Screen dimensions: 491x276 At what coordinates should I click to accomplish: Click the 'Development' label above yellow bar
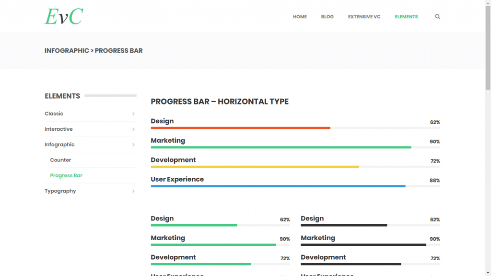(x=173, y=160)
